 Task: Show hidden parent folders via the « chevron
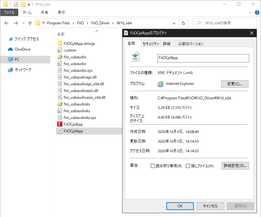click(43, 23)
